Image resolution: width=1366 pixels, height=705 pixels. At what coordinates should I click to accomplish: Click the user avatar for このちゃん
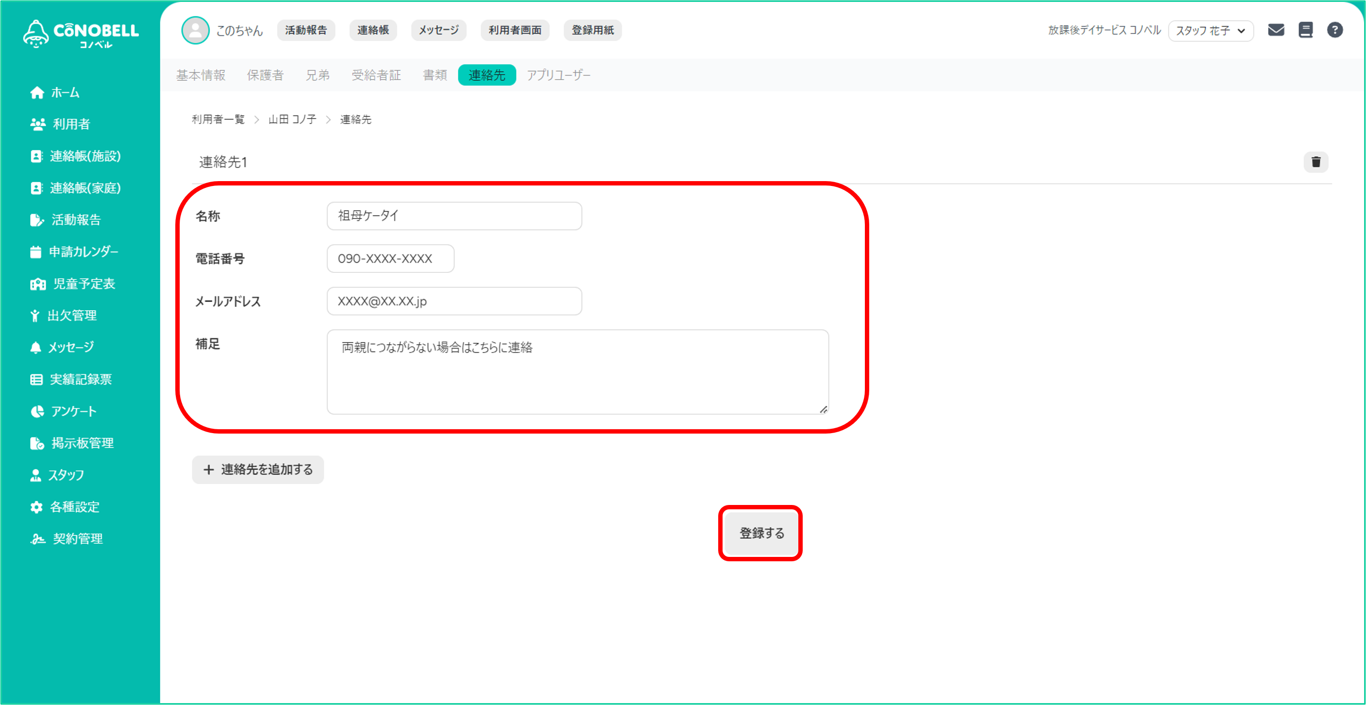[195, 30]
